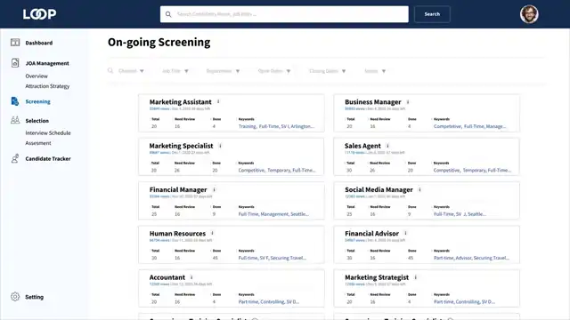Open the user profile avatar
Image resolution: width=570 pixels, height=320 pixels.
pyautogui.click(x=529, y=14)
